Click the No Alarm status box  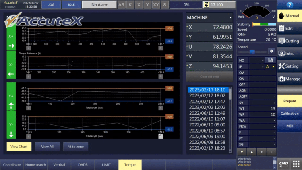pos(99,5)
